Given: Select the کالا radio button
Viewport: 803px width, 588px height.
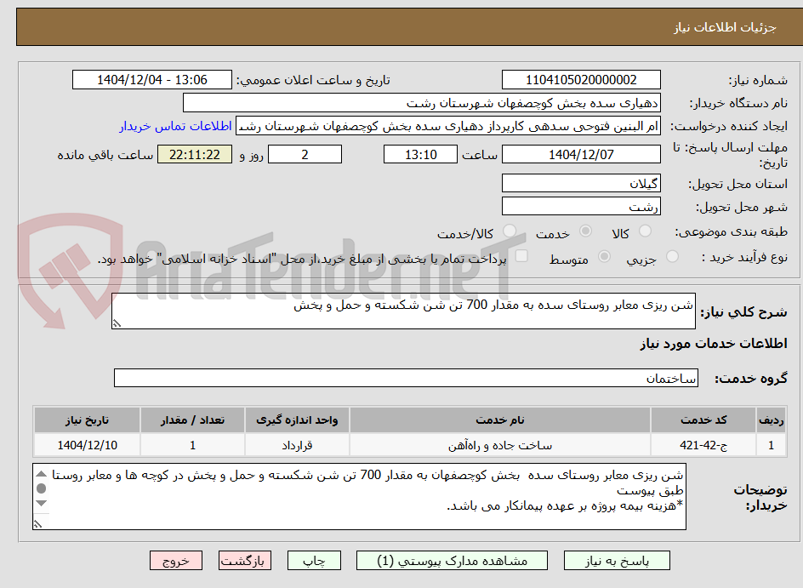Looking at the screenshot, I should point(646,231).
